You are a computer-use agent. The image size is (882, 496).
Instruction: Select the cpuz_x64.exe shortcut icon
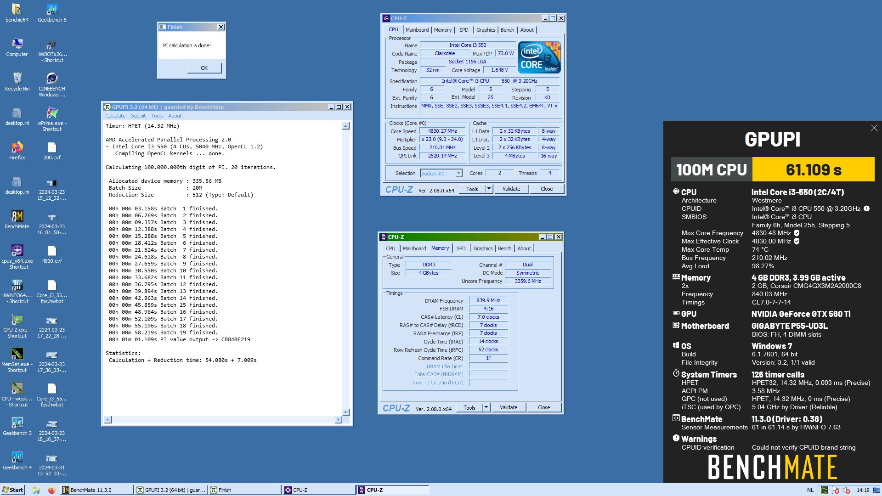(17, 257)
